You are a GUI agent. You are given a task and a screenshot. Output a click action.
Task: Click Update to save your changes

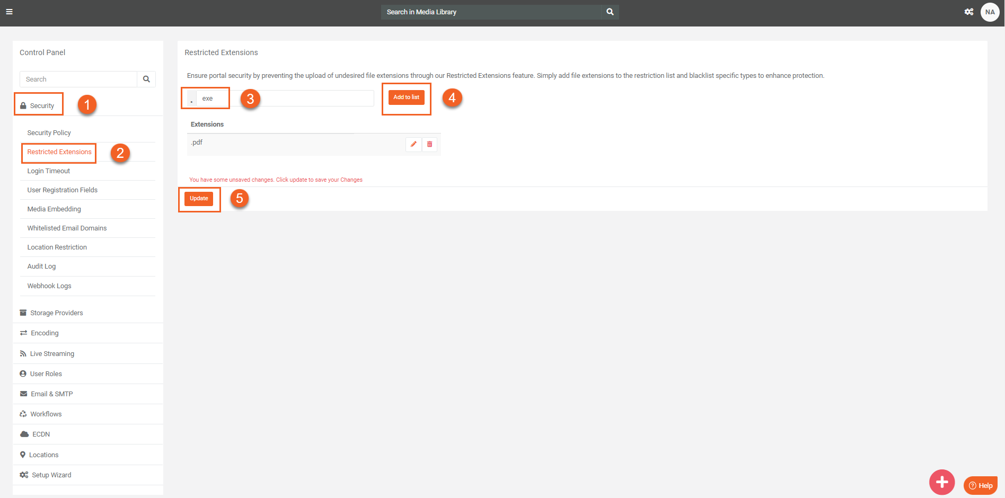pos(199,198)
